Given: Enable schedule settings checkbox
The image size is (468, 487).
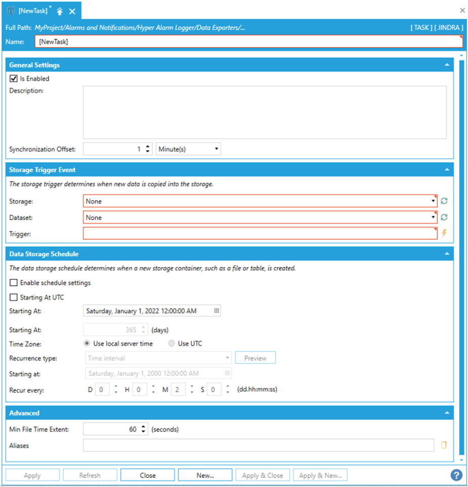Looking at the screenshot, I should click(x=13, y=283).
